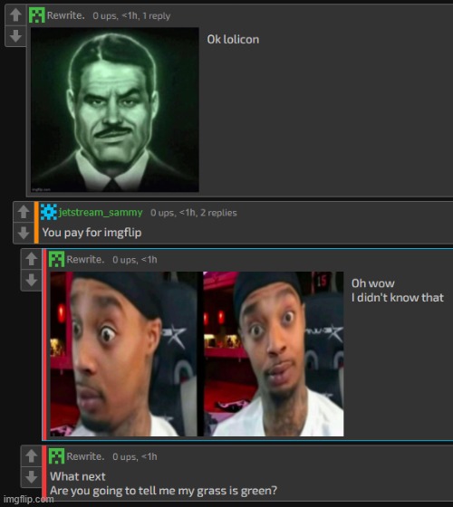
Task: Click the "Ok lolicon" comment text
Action: [233, 40]
